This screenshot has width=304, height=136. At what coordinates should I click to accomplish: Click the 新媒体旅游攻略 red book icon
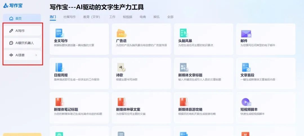pyautogui.click(x=184, y=102)
